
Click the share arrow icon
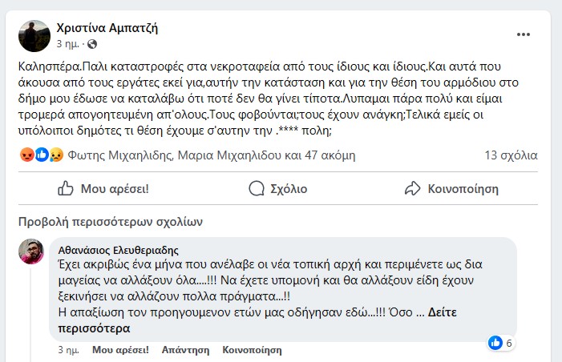click(x=413, y=189)
